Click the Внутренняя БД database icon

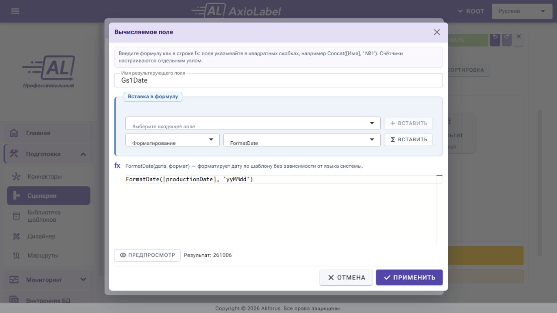point(14,300)
